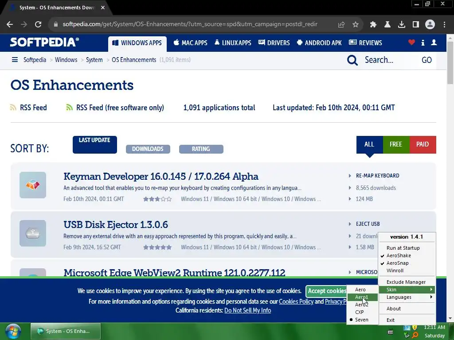Click the on-screen keyboard tray icon
Viewport: 454px width, 340px height.
point(390,331)
